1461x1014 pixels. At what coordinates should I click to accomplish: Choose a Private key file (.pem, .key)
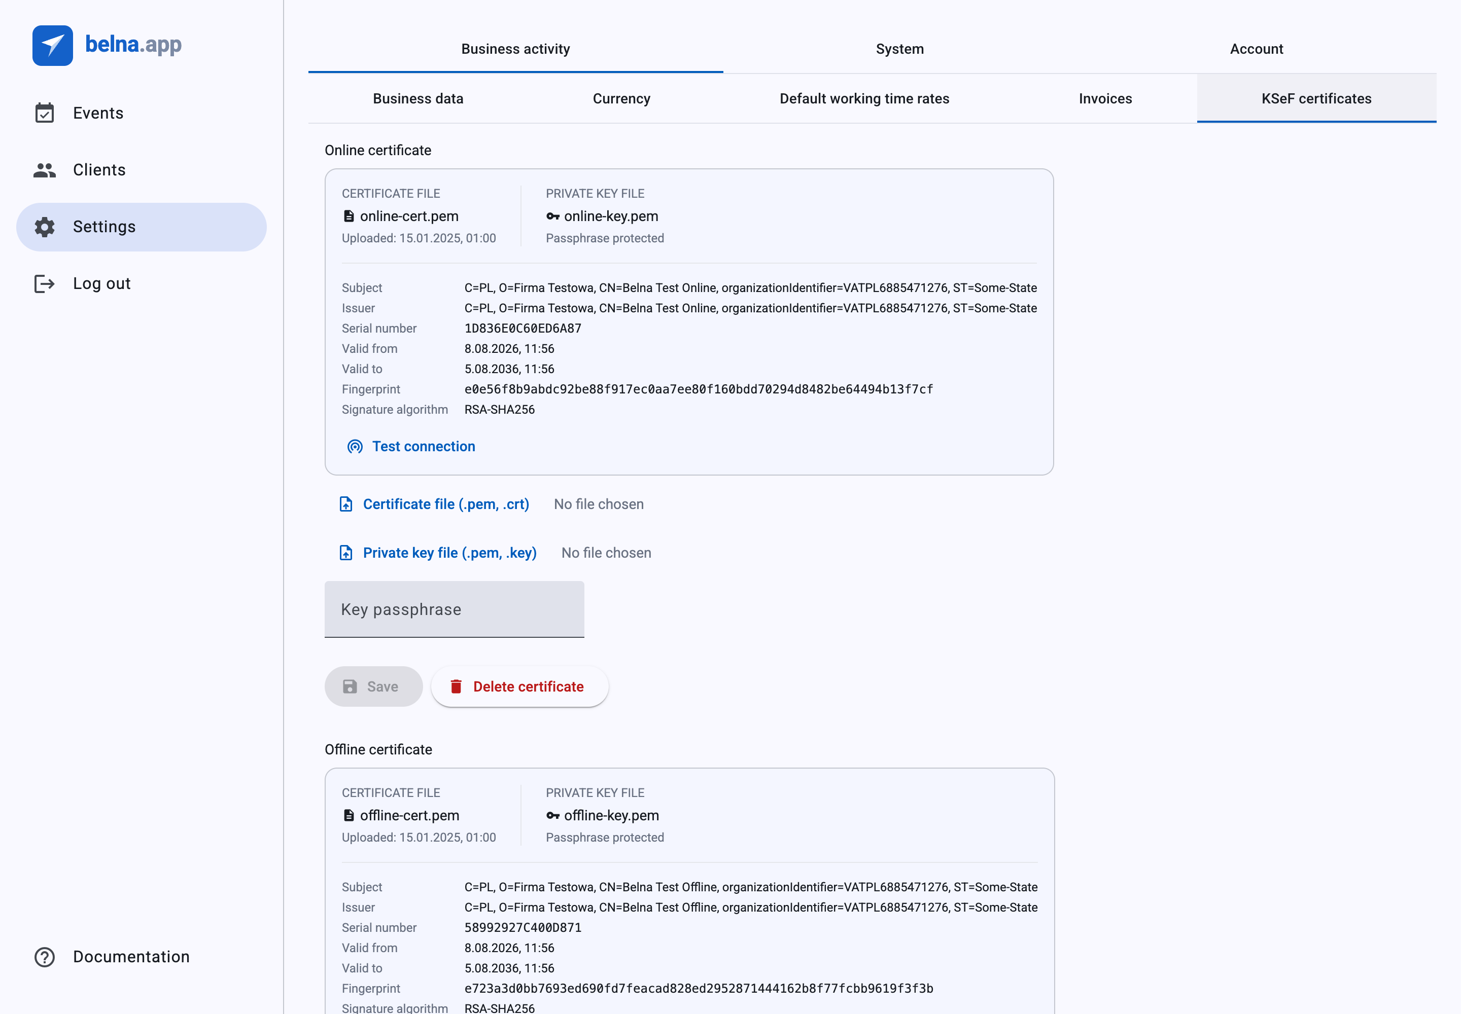pyautogui.click(x=438, y=553)
